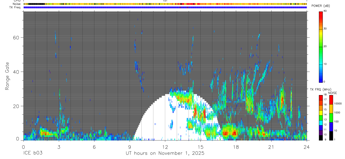Click the 17 MHz frequency label
This screenshot has width=345, height=159.
(x=325, y=100)
